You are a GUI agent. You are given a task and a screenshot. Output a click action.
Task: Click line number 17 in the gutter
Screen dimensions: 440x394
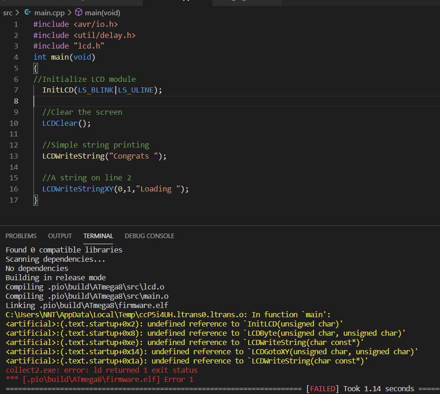pos(14,200)
